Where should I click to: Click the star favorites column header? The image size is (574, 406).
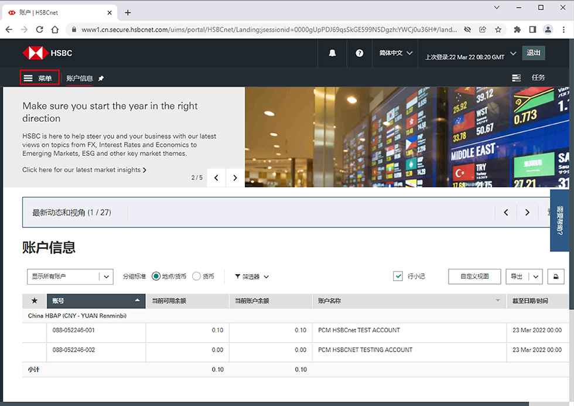coord(35,301)
